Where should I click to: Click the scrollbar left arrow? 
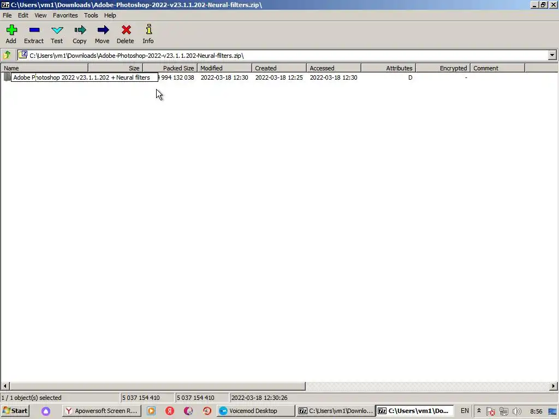coord(5,386)
